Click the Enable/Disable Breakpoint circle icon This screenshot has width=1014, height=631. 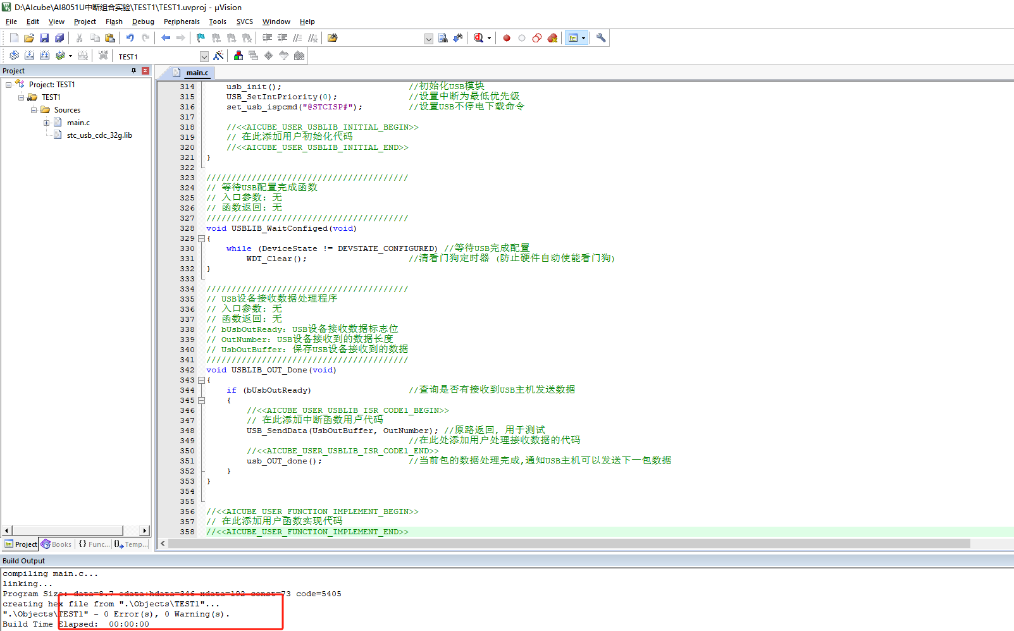point(522,38)
